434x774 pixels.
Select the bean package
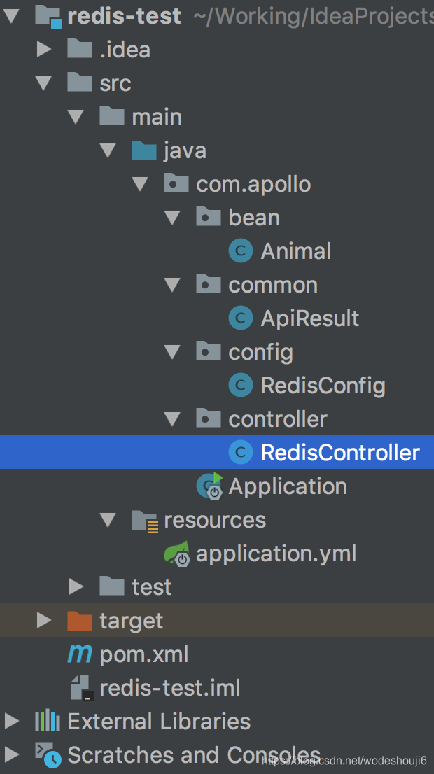[x=253, y=218]
